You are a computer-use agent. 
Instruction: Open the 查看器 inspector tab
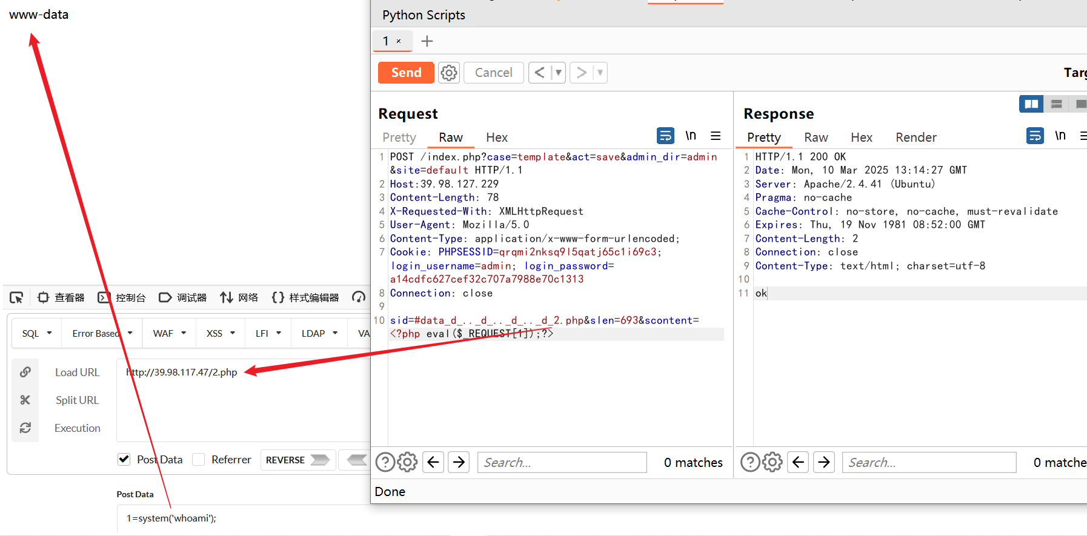point(61,297)
